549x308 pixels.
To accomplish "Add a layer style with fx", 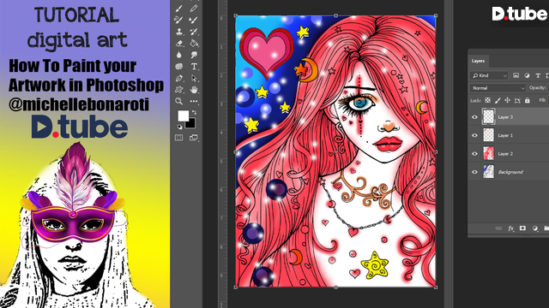I will [x=511, y=228].
